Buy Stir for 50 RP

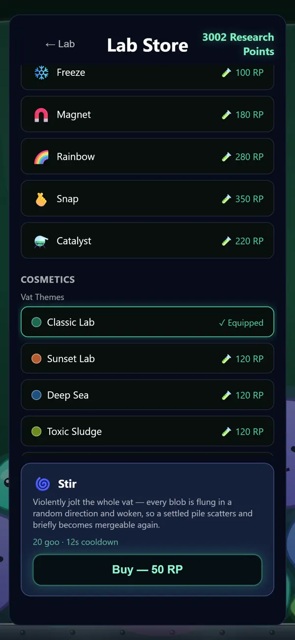[x=147, y=570]
